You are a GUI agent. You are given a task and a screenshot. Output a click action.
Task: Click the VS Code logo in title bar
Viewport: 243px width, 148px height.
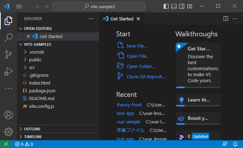[x=6, y=6]
